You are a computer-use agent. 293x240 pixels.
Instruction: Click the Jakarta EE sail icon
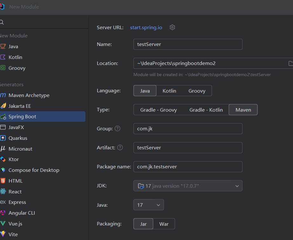[3, 106]
